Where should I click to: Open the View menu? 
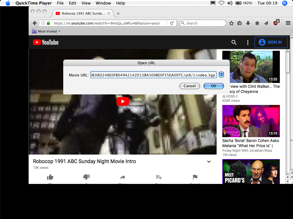tap(86, 3)
